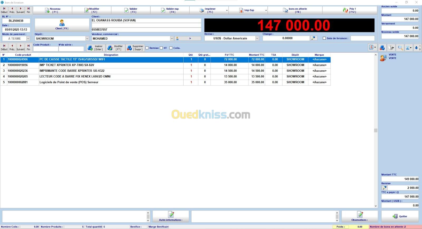This screenshot has height=229, width=422.
Task: Click the product list vertical scrollbar
Action: (376, 130)
